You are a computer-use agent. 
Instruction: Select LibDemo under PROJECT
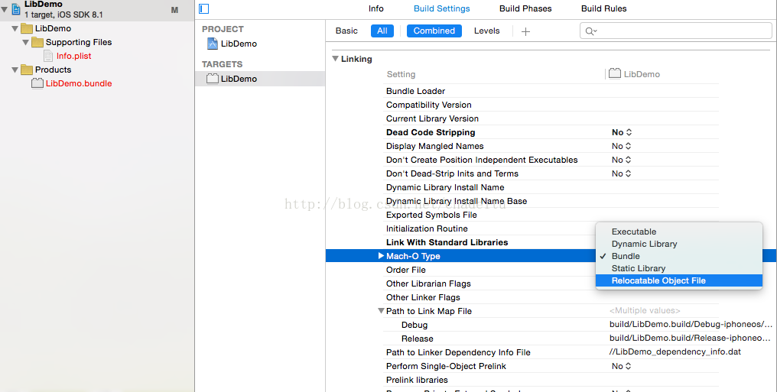(x=239, y=44)
